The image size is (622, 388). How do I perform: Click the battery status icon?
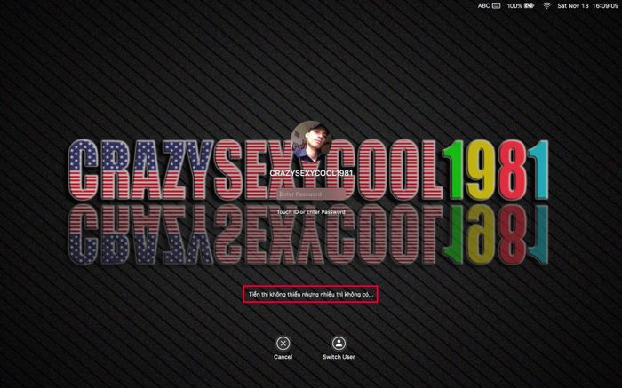coord(530,5)
